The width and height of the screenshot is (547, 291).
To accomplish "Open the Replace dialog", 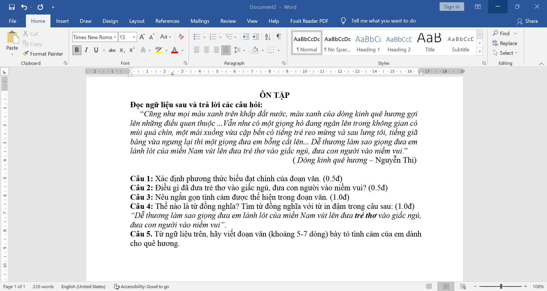I will tap(505, 43).
